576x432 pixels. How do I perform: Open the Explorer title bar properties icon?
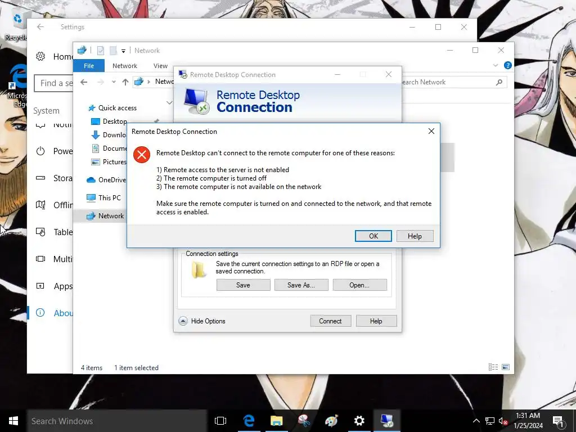pyautogui.click(x=101, y=50)
